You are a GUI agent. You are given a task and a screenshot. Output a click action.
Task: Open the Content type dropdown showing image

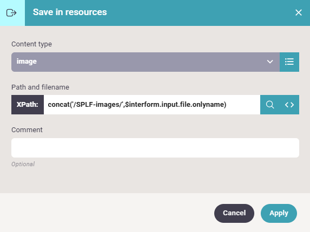point(146,62)
